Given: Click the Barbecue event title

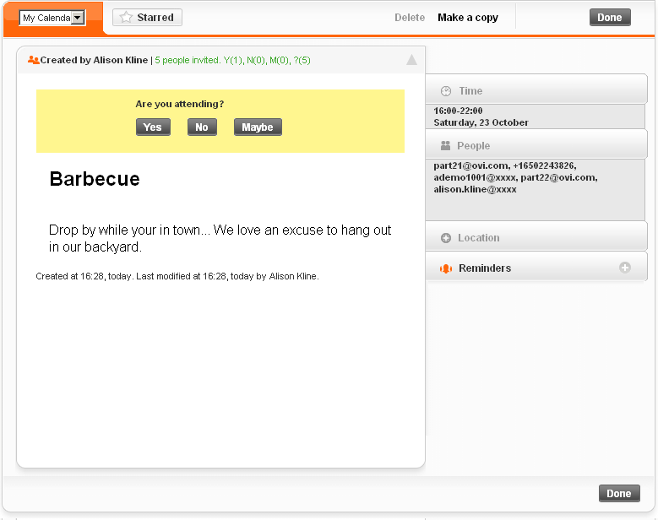Looking at the screenshot, I should pos(95,179).
